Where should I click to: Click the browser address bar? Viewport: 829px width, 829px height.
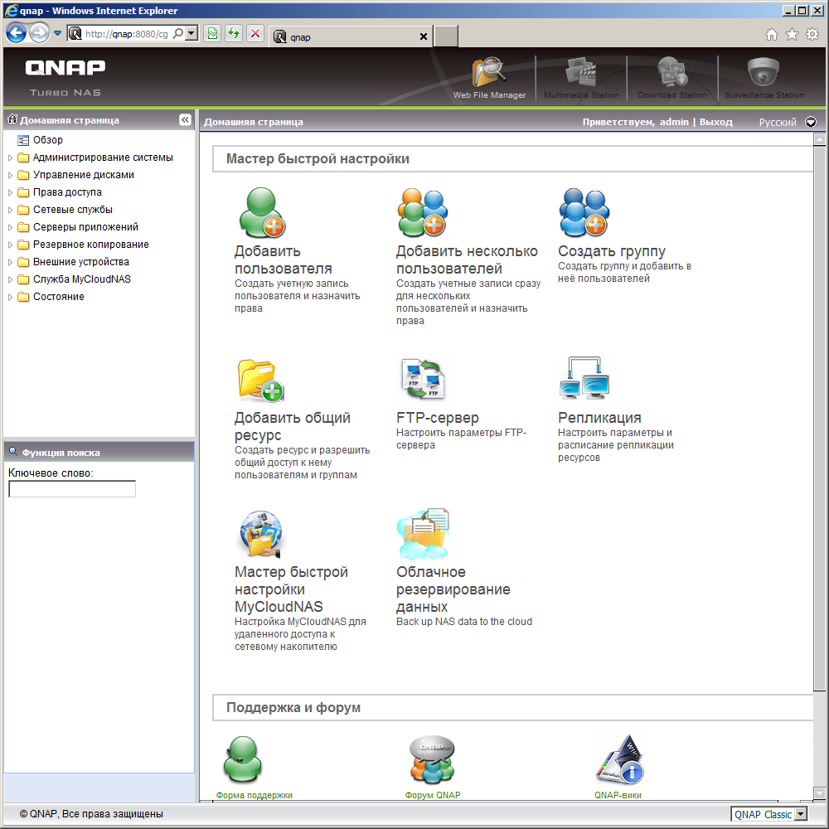click(x=127, y=34)
